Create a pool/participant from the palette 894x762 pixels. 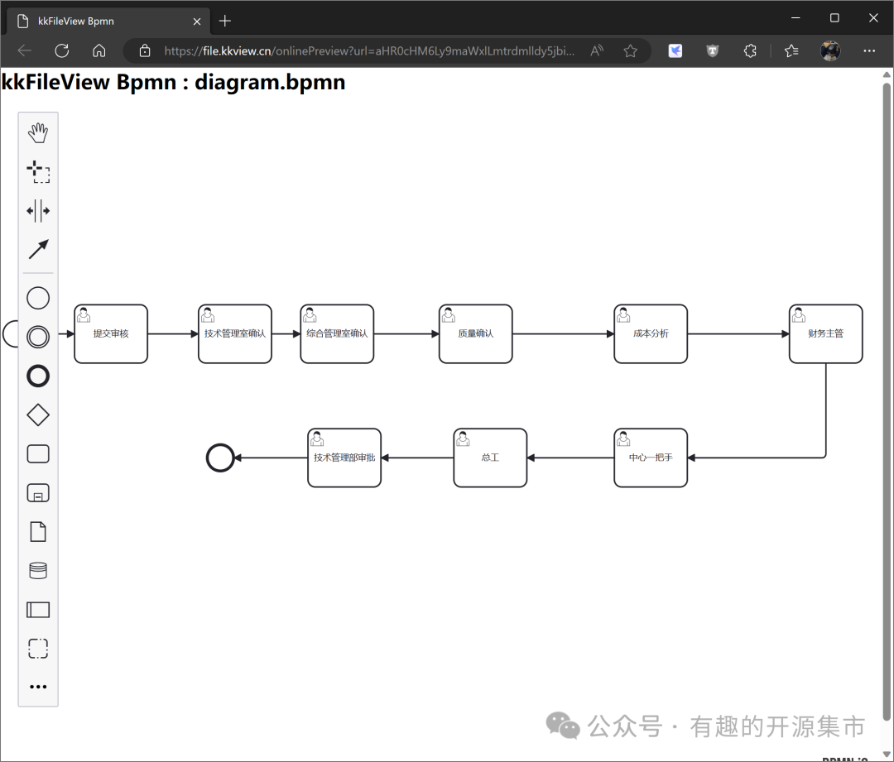(38, 610)
